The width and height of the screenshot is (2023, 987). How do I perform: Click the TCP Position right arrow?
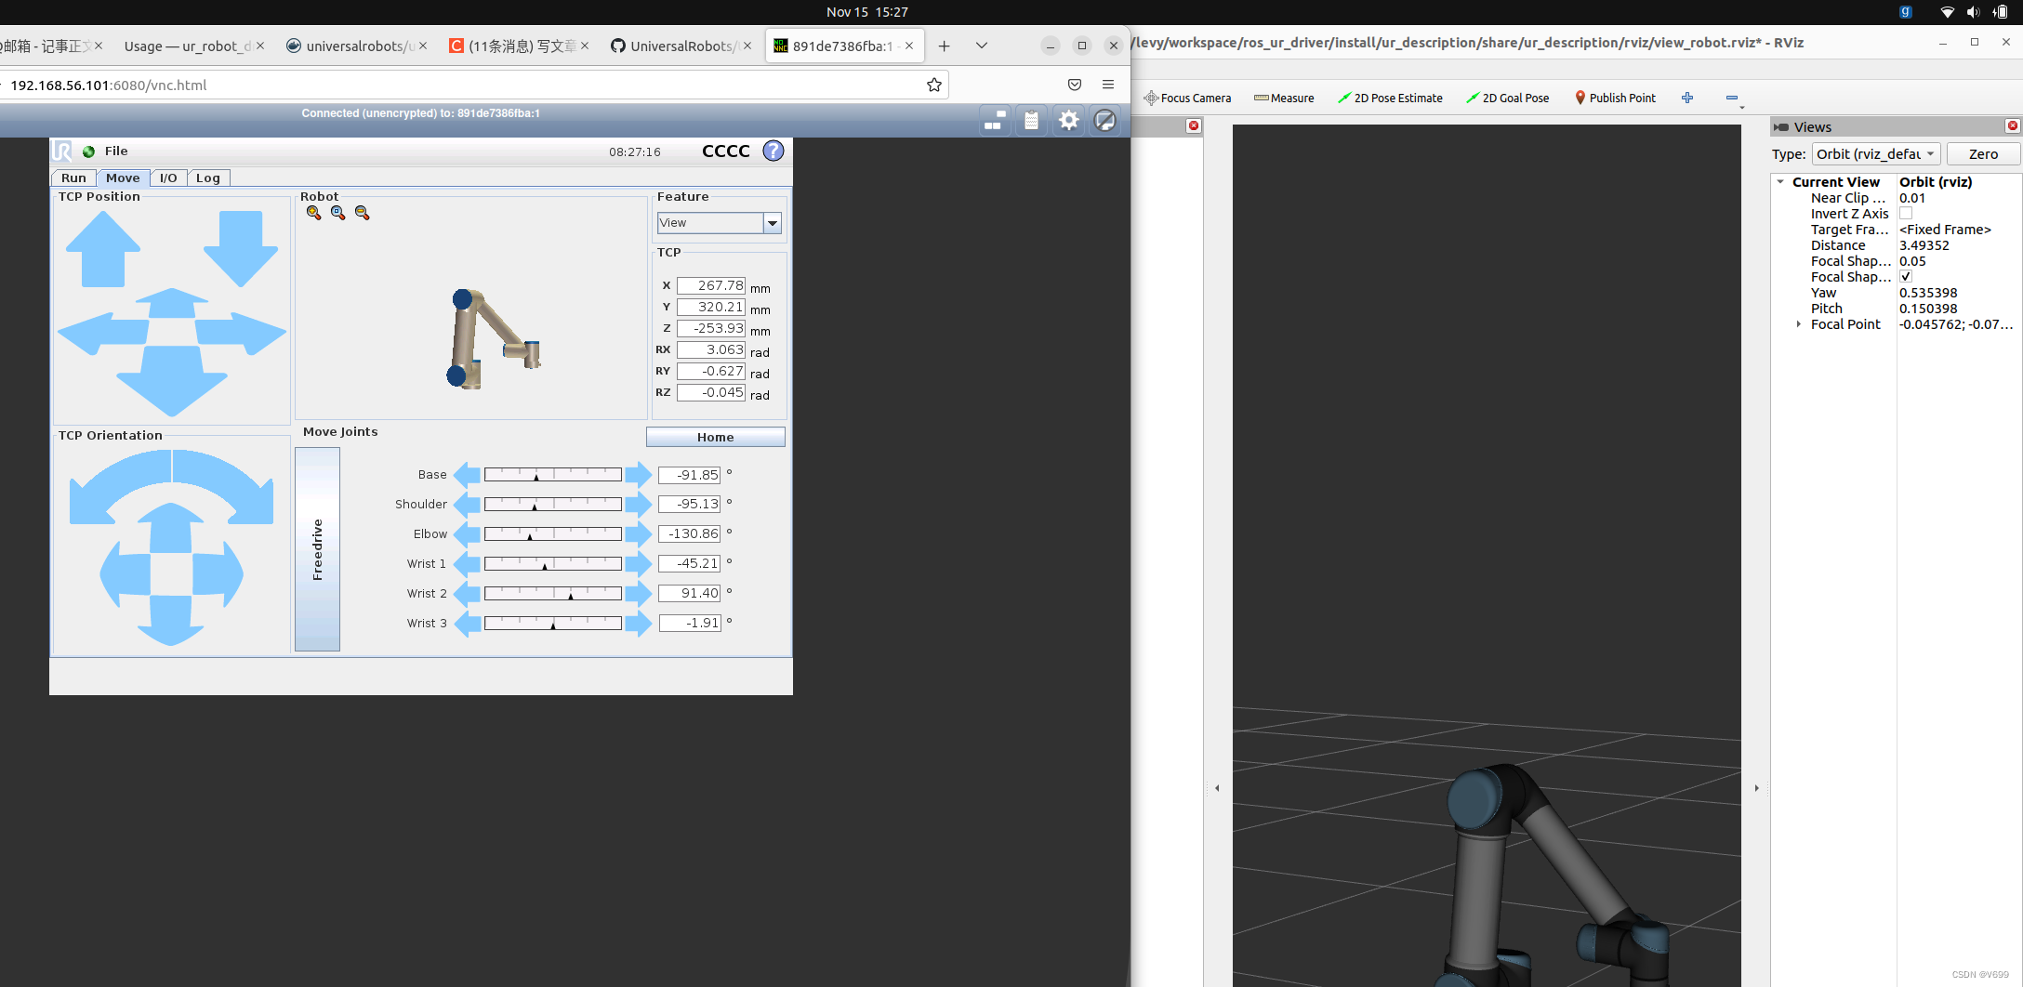point(241,333)
